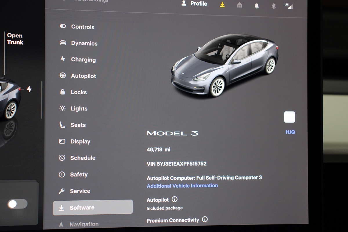Click the Autopilot info circle icon
This screenshot has height=232, width=348.
tap(175, 200)
